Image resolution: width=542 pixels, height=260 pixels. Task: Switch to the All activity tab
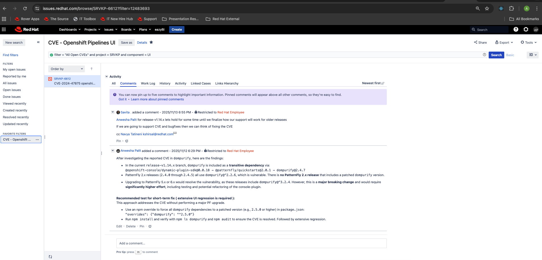click(114, 83)
